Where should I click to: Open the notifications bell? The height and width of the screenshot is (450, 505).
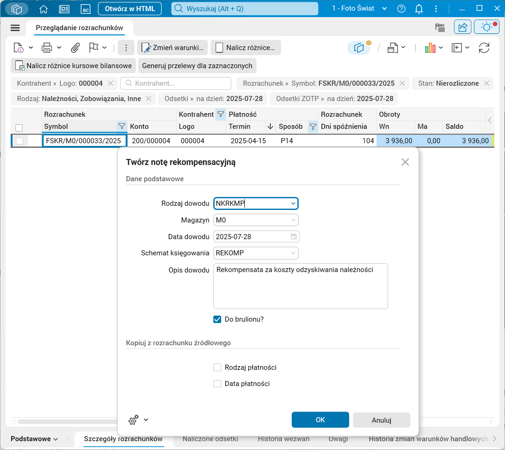(x=419, y=9)
